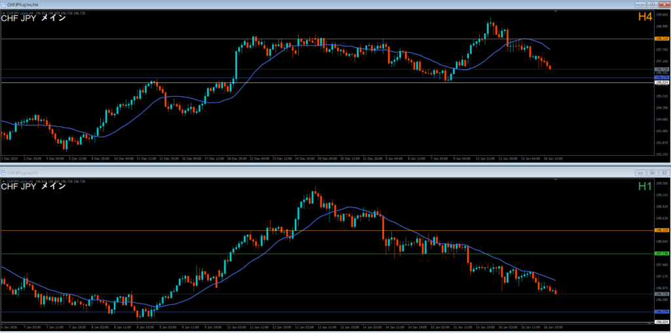Maximize the H4 chart window

(653, 4)
